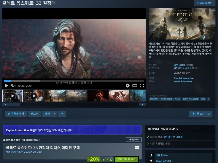Screen dimensions: 218x163
Task: Click the Steam achievements icon
Action: [151, 161]
